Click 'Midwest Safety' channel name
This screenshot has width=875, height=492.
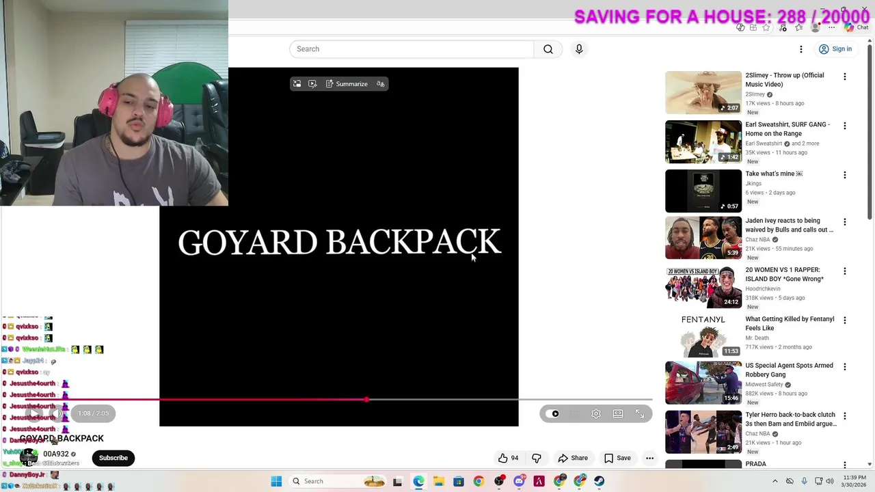coord(764,385)
